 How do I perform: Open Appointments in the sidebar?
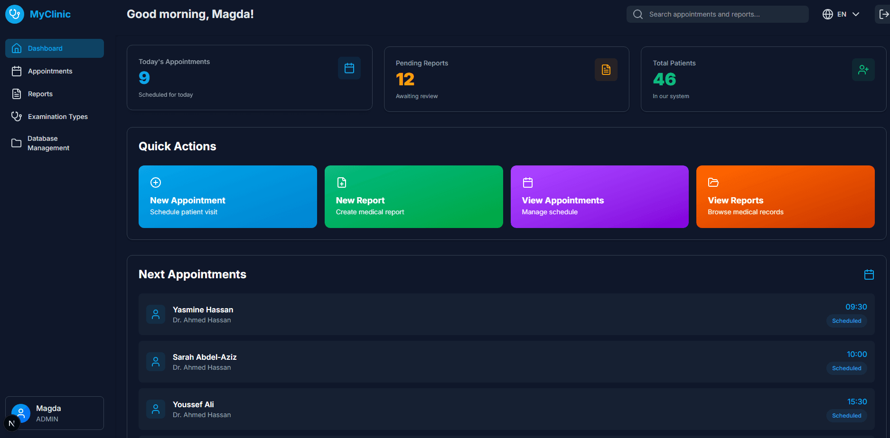click(50, 71)
